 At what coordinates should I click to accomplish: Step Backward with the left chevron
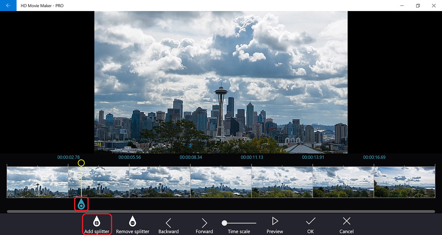(169, 223)
